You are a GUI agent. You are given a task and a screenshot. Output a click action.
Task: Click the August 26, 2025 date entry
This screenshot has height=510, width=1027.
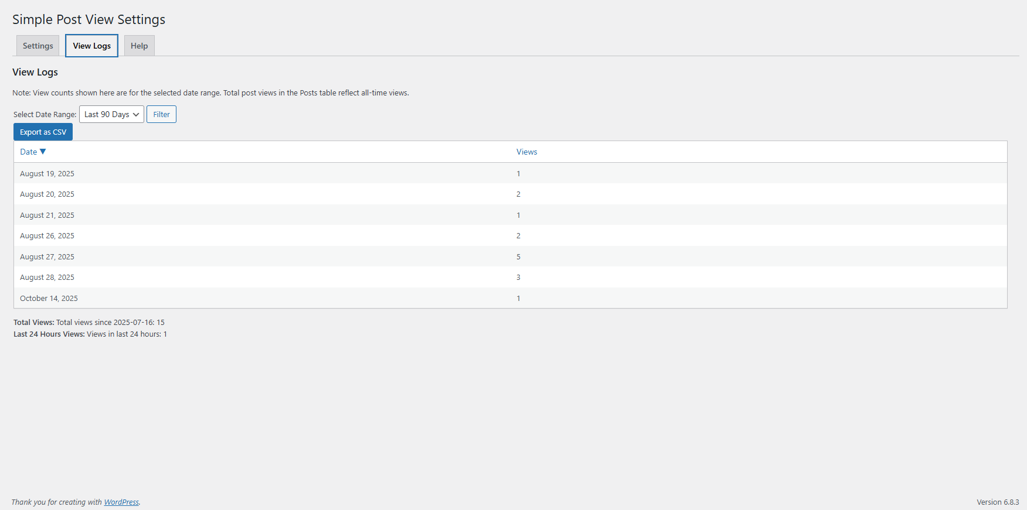47,236
